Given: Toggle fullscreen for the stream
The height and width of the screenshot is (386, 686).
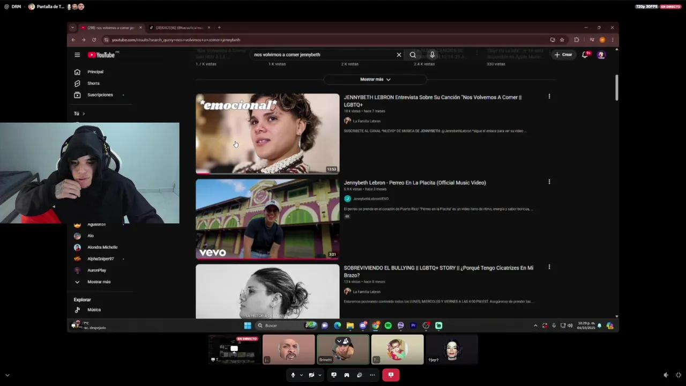Looking at the screenshot, I should click(678, 375).
